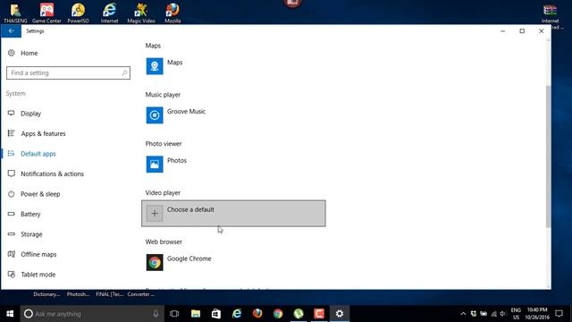Open File Explorer from taskbar

point(196,314)
